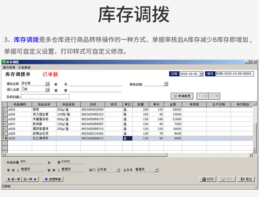Click the 库存调拨 window title icon

(x=4, y=62)
